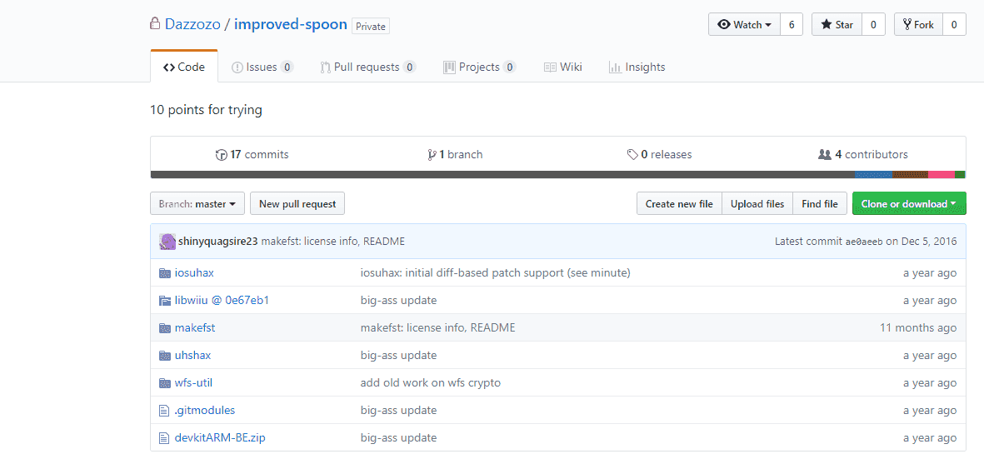Click the uhshax folder icon
The width and height of the screenshot is (984, 459).
(164, 356)
